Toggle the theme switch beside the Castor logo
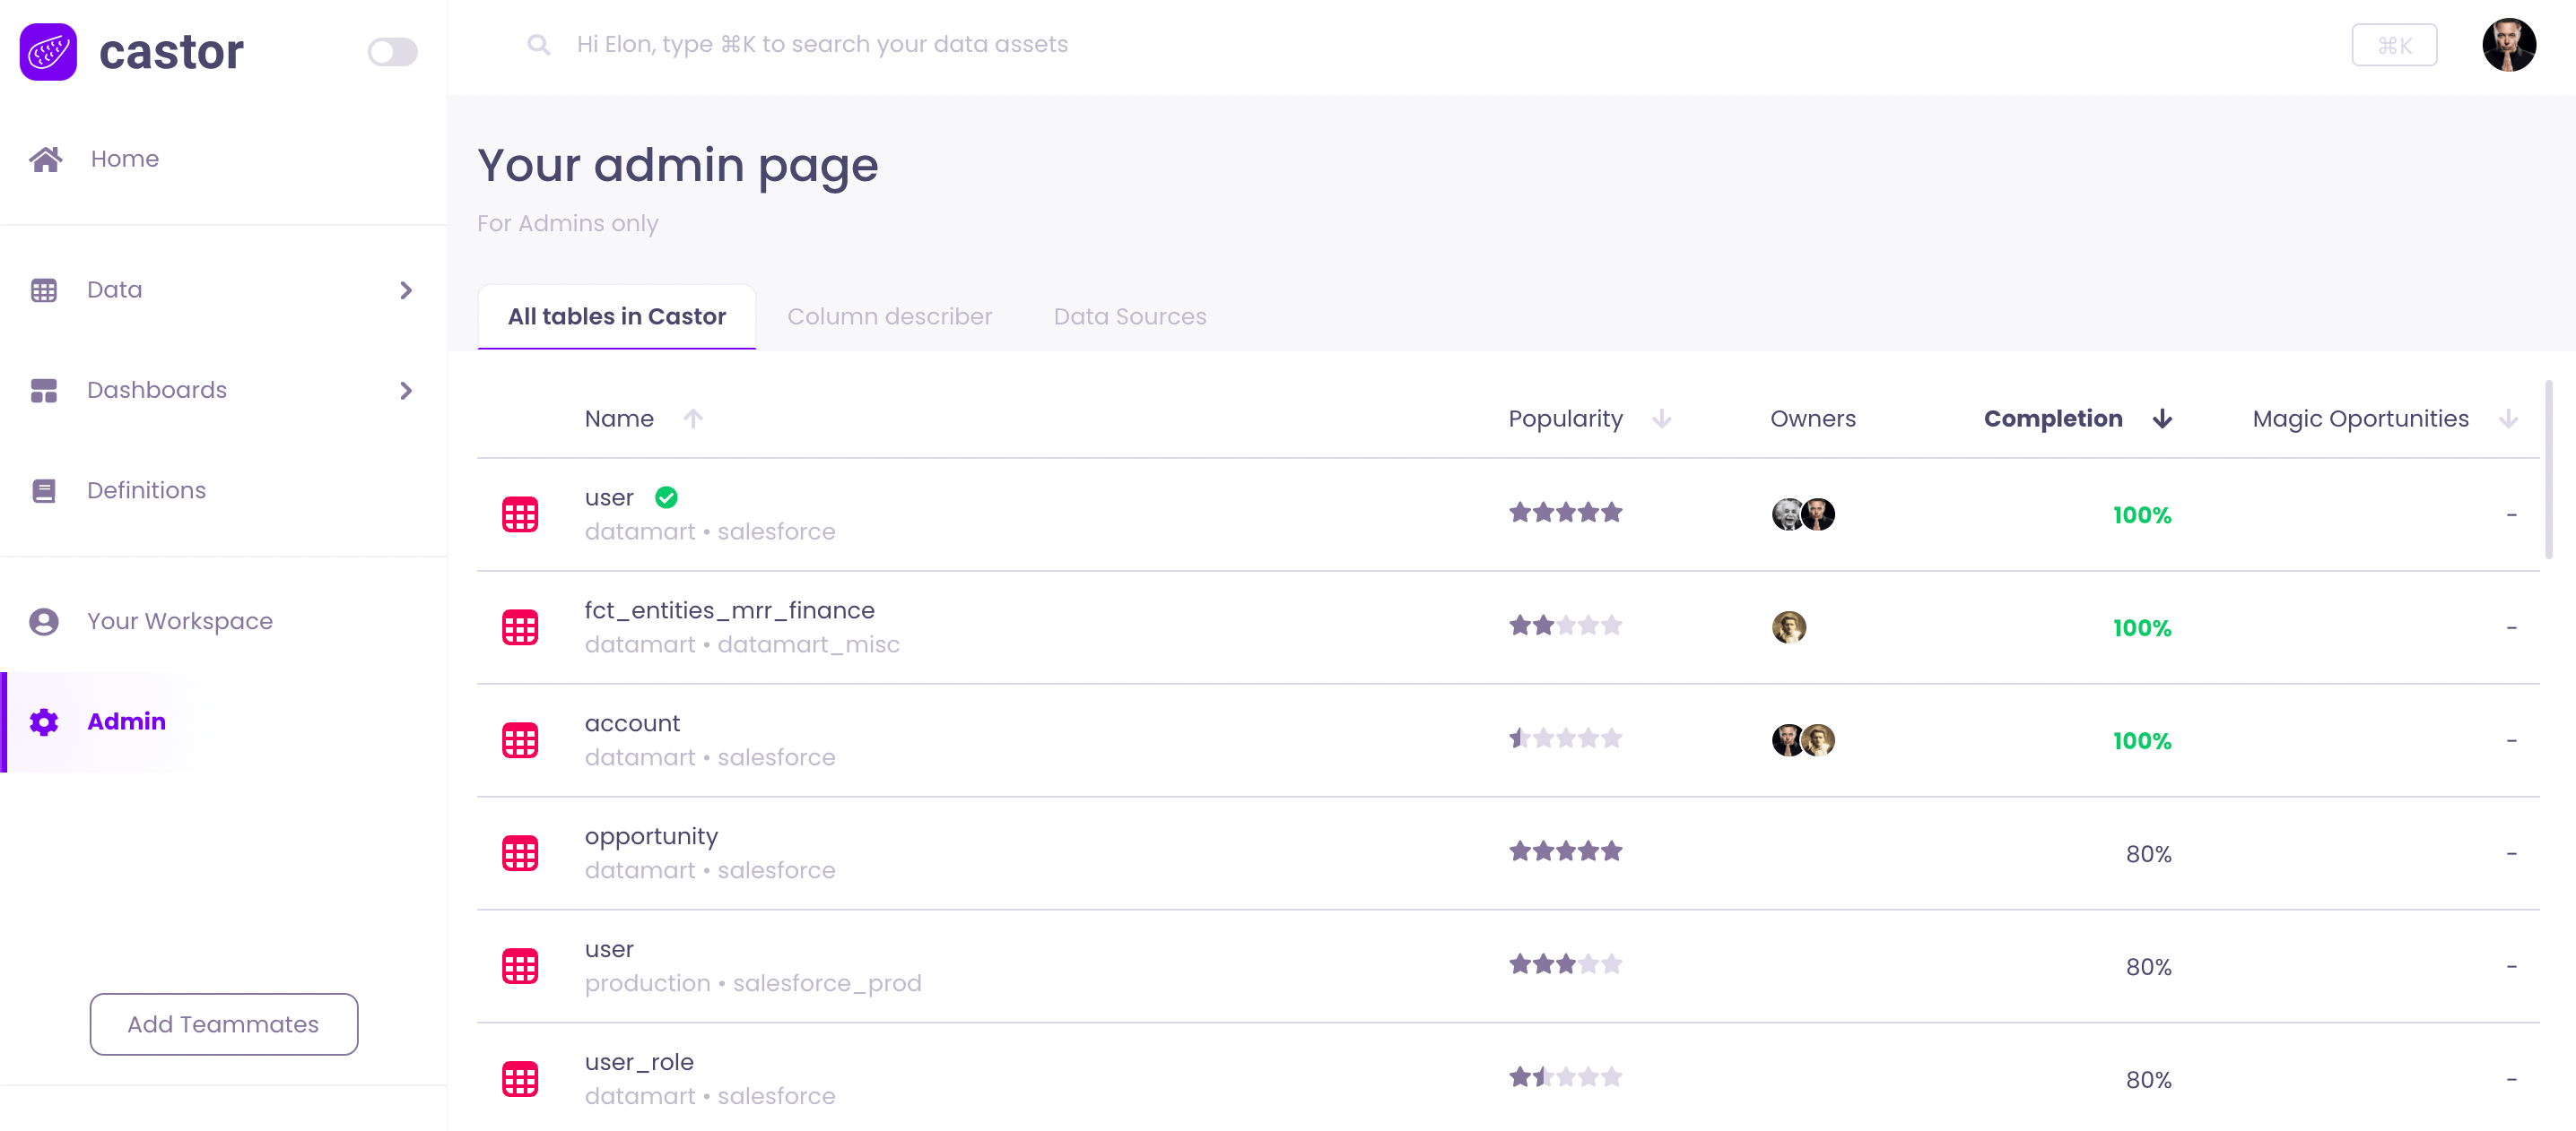Viewport: 2576px width, 1131px height. click(392, 51)
